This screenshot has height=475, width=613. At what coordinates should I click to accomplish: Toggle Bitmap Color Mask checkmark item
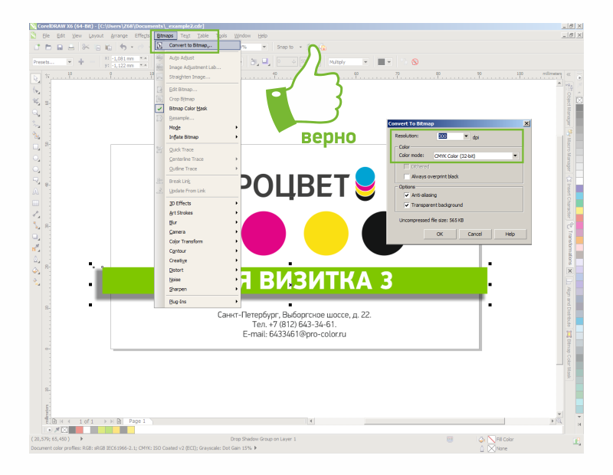(188, 108)
